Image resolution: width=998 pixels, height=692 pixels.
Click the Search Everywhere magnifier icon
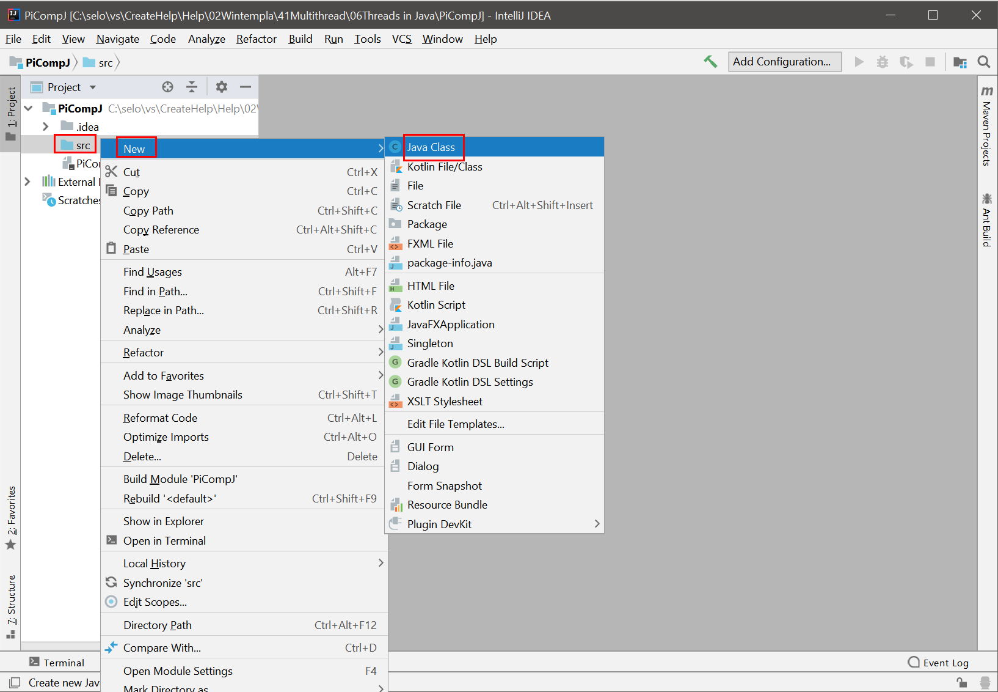(983, 62)
